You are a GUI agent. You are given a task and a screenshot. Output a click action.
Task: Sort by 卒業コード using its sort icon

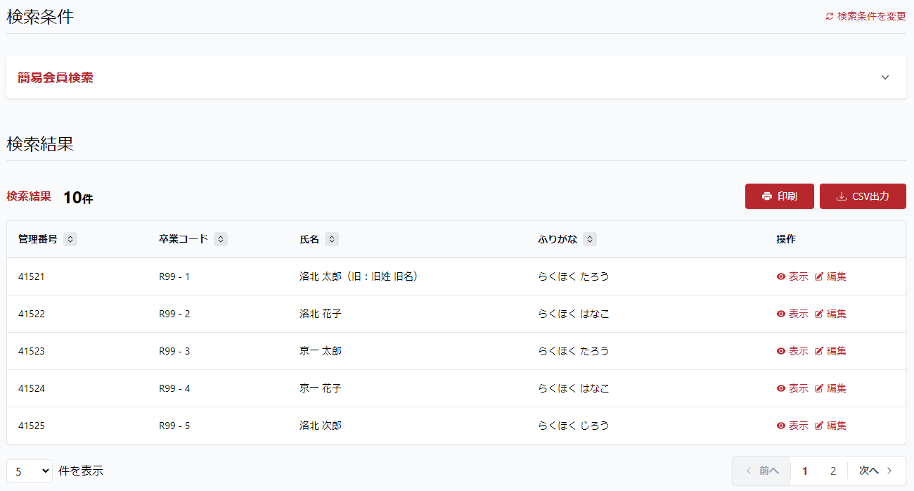pyautogui.click(x=221, y=239)
